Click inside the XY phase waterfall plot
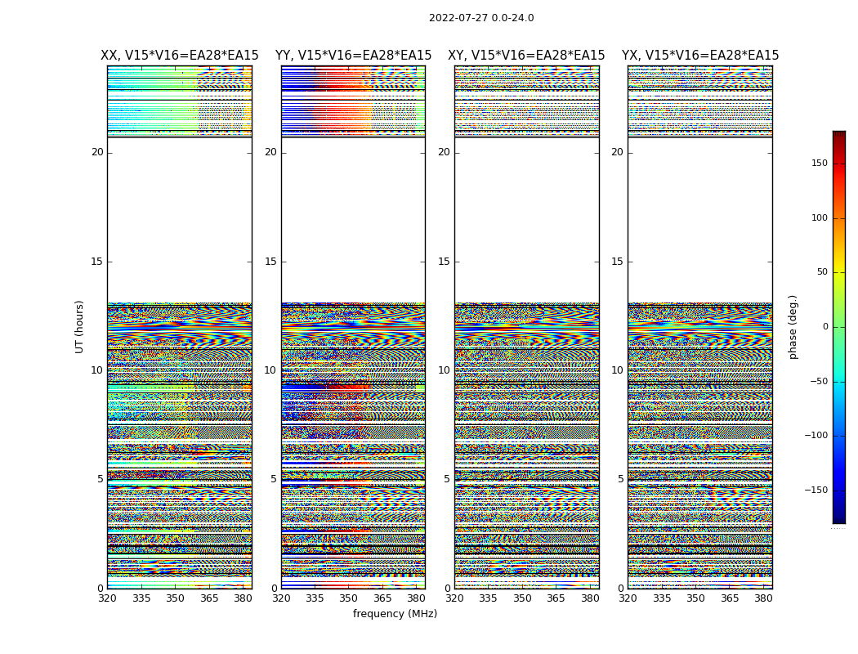 tap(527, 327)
